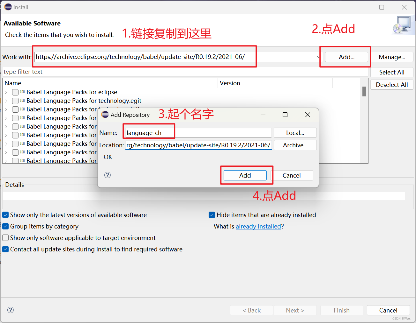Click the type filter text box

(185, 72)
